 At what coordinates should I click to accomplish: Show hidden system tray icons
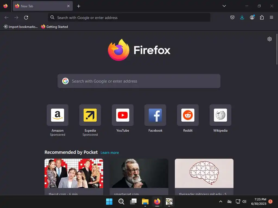[221, 201]
